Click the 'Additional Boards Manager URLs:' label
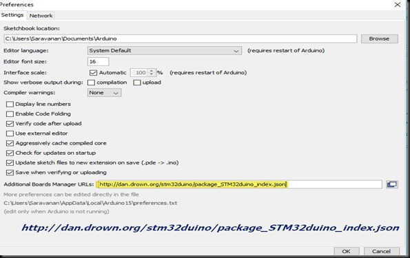 tap(49, 184)
